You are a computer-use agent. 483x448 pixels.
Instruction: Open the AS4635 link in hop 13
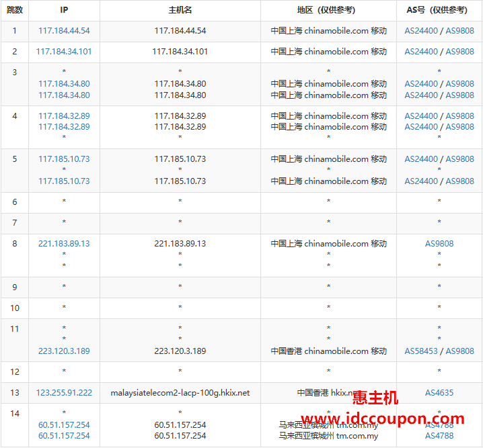439,393
